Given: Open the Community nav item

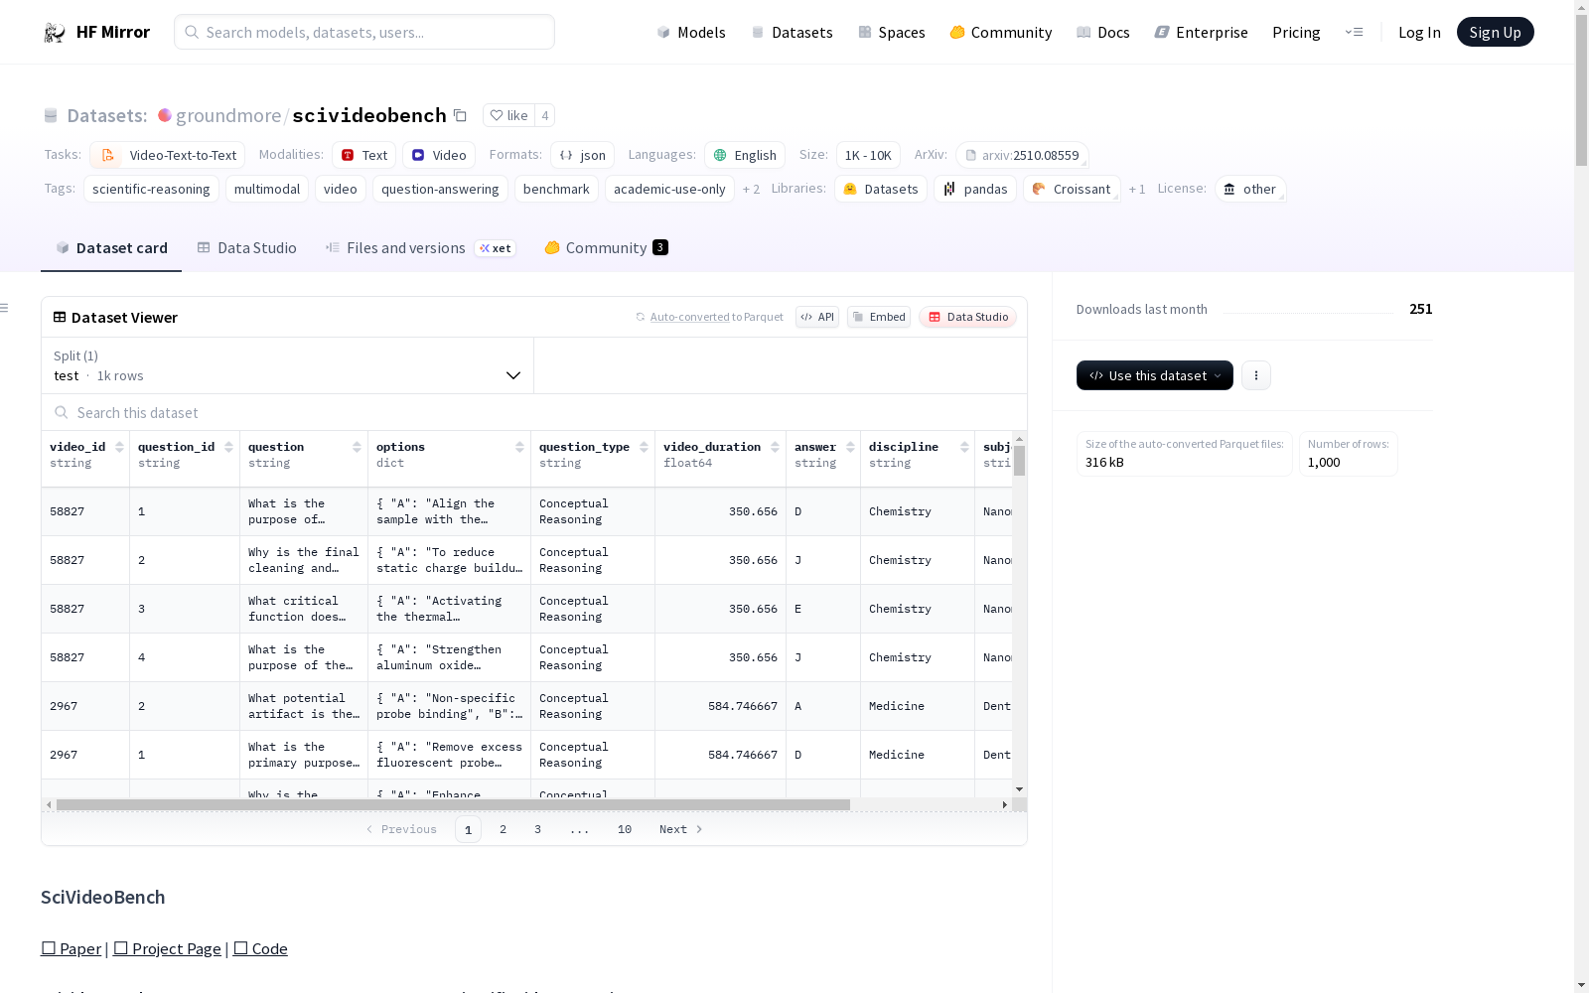Looking at the screenshot, I should pos(1001,32).
